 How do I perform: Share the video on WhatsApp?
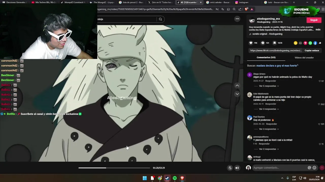(x=310, y=43)
